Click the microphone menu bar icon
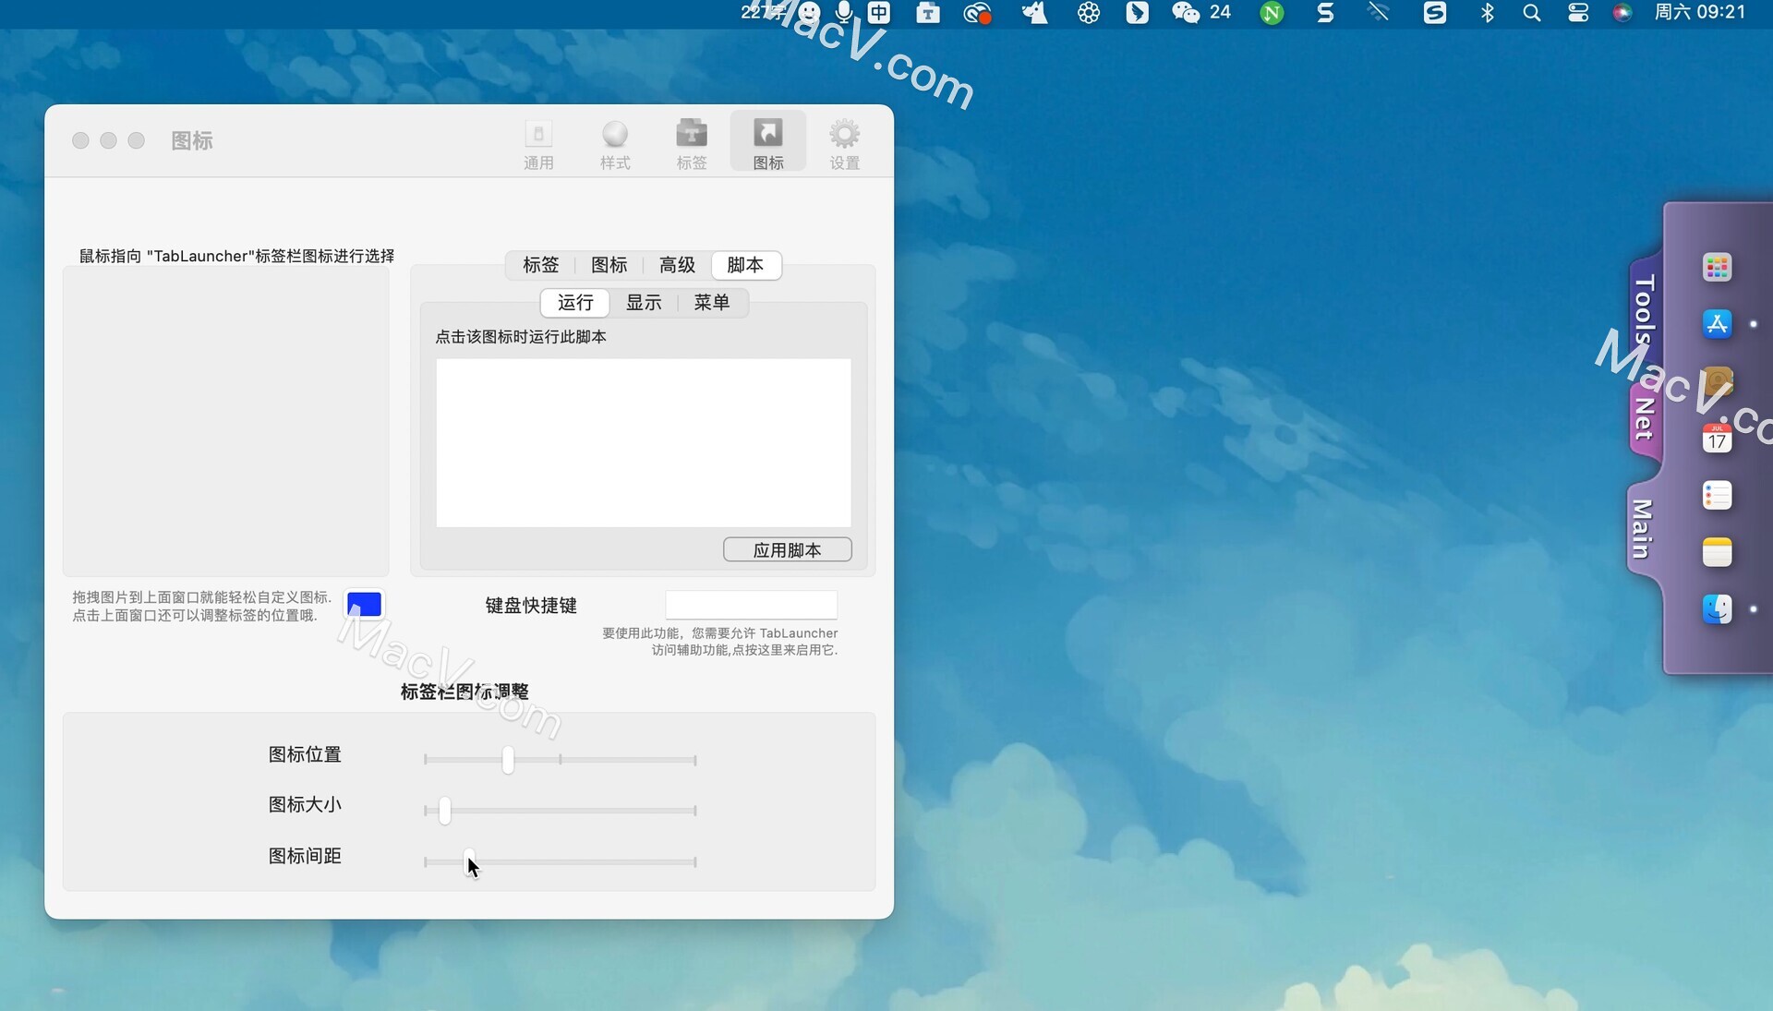The width and height of the screenshot is (1773, 1011). pyautogui.click(x=844, y=12)
